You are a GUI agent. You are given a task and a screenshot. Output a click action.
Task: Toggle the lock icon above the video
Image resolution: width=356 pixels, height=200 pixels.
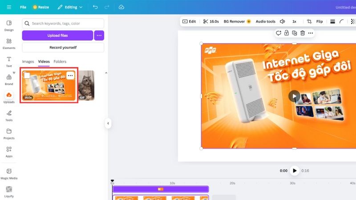(x=287, y=33)
